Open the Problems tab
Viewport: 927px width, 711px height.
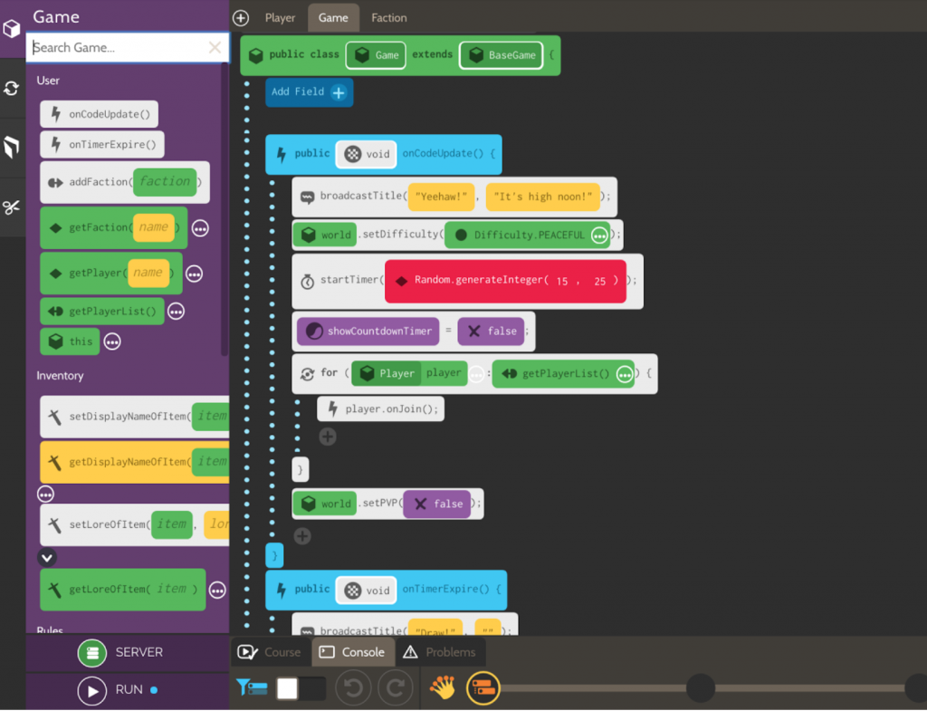tap(440, 652)
